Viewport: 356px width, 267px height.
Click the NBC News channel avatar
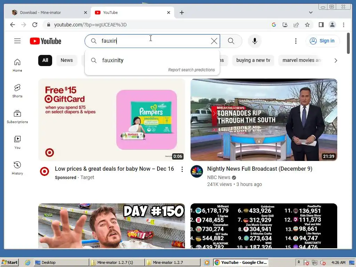coord(197,171)
